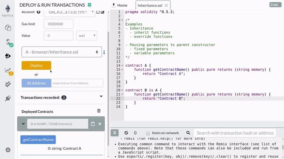Screen dimensions: 284x159
Task: Collapse the deployed contract B entry
Action: pos(24,124)
